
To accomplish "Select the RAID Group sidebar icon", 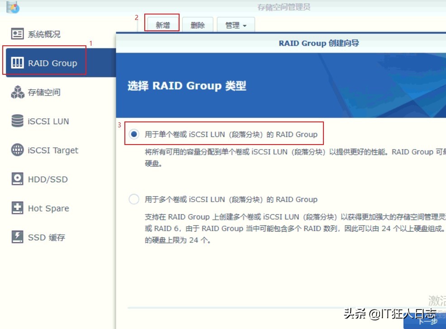I will click(18, 63).
